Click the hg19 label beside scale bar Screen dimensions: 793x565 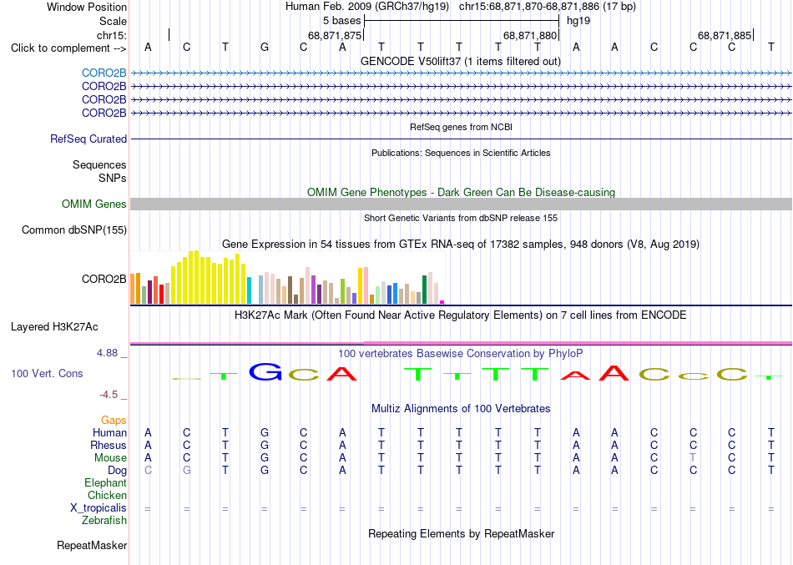pyautogui.click(x=578, y=21)
